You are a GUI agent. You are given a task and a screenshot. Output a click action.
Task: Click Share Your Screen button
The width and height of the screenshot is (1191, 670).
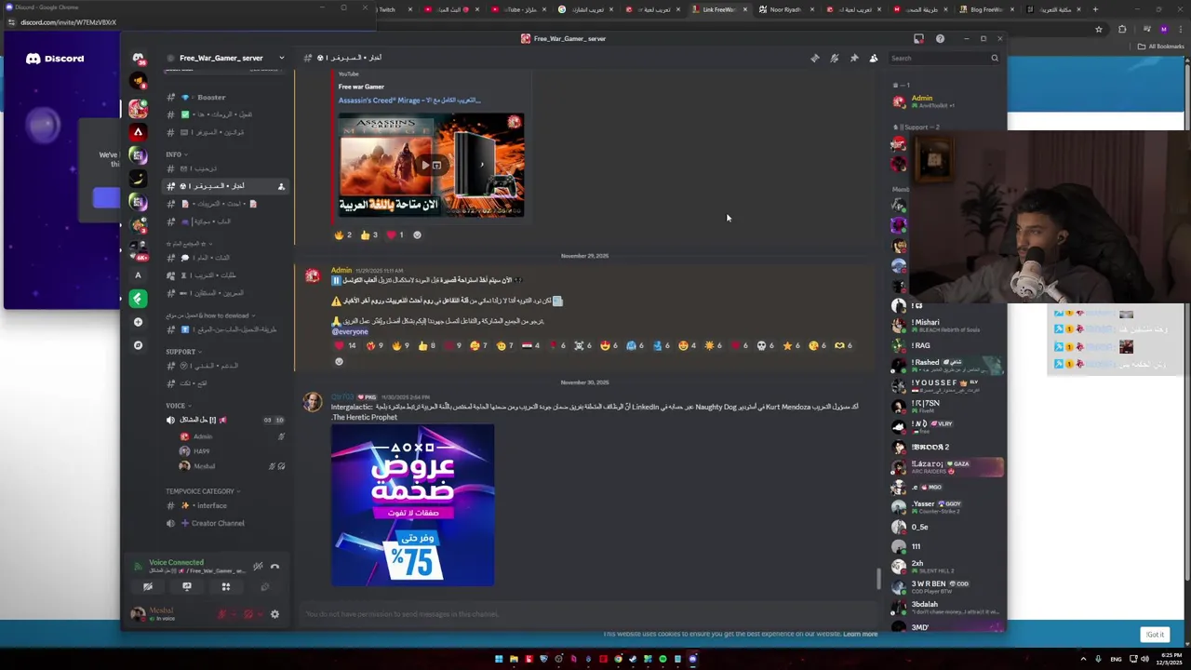tap(187, 587)
